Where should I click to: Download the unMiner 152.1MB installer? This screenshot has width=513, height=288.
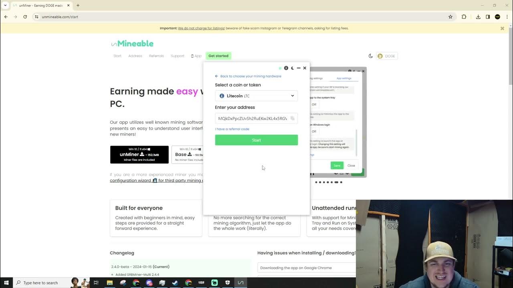tap(139, 154)
